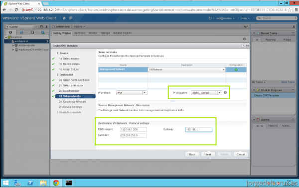Image resolution: width=299 pixels, height=188 pixels.
Task: Open the Windows Start button
Action: pyautogui.click(x=6, y=183)
